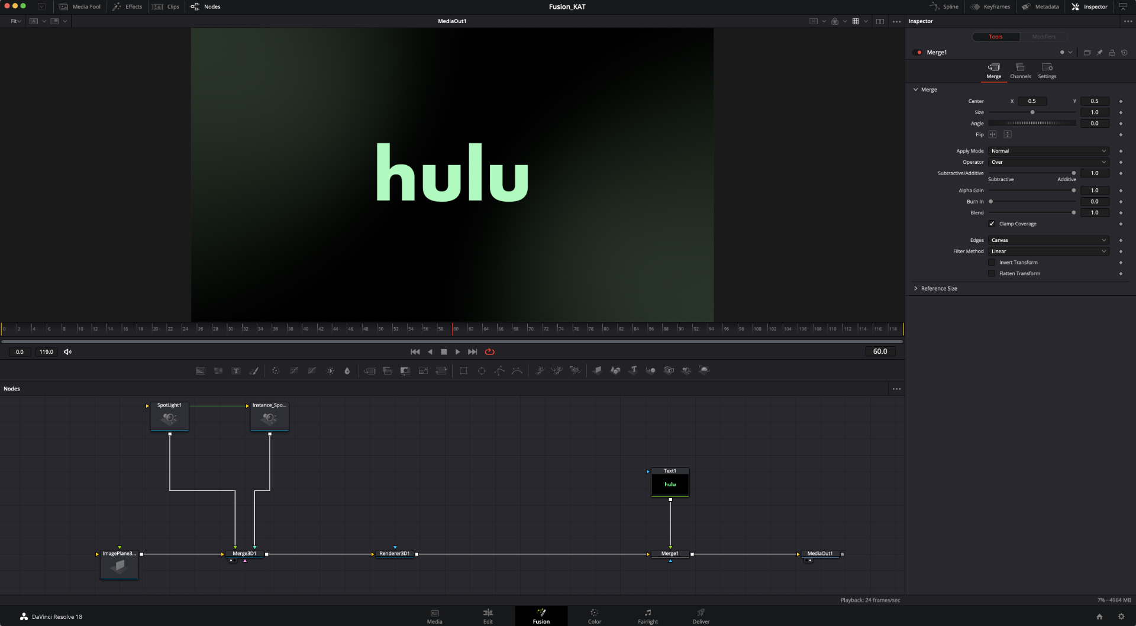Add the pEmitter particle tool
This screenshot has height=626, width=1136.
(x=540, y=370)
